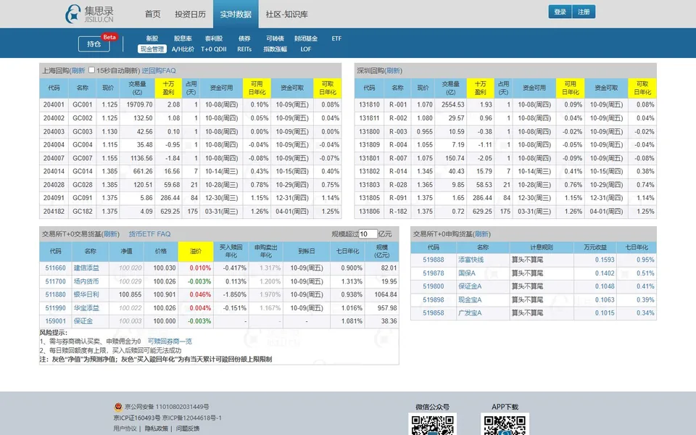This screenshot has width=696, height=435.
Task: Open the 社区-知识库 tab
Action: [287, 14]
